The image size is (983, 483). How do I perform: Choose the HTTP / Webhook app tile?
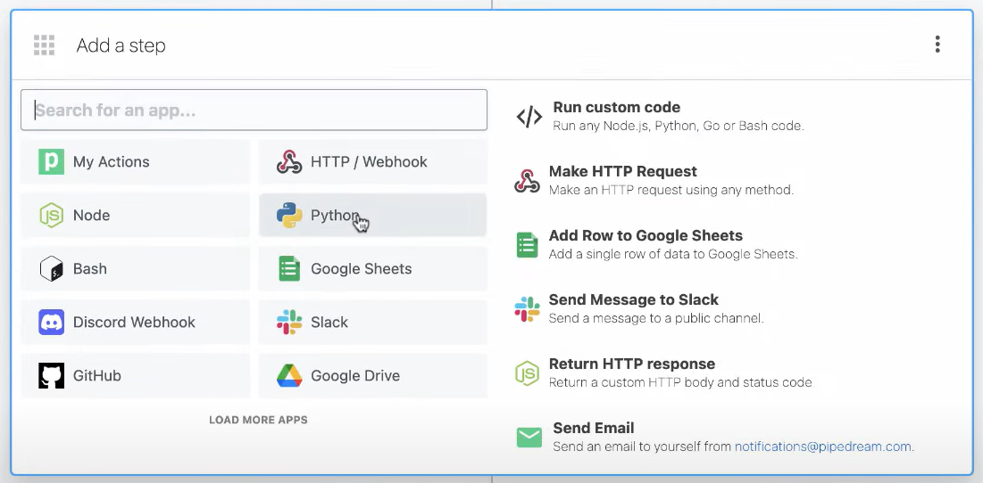click(x=372, y=161)
